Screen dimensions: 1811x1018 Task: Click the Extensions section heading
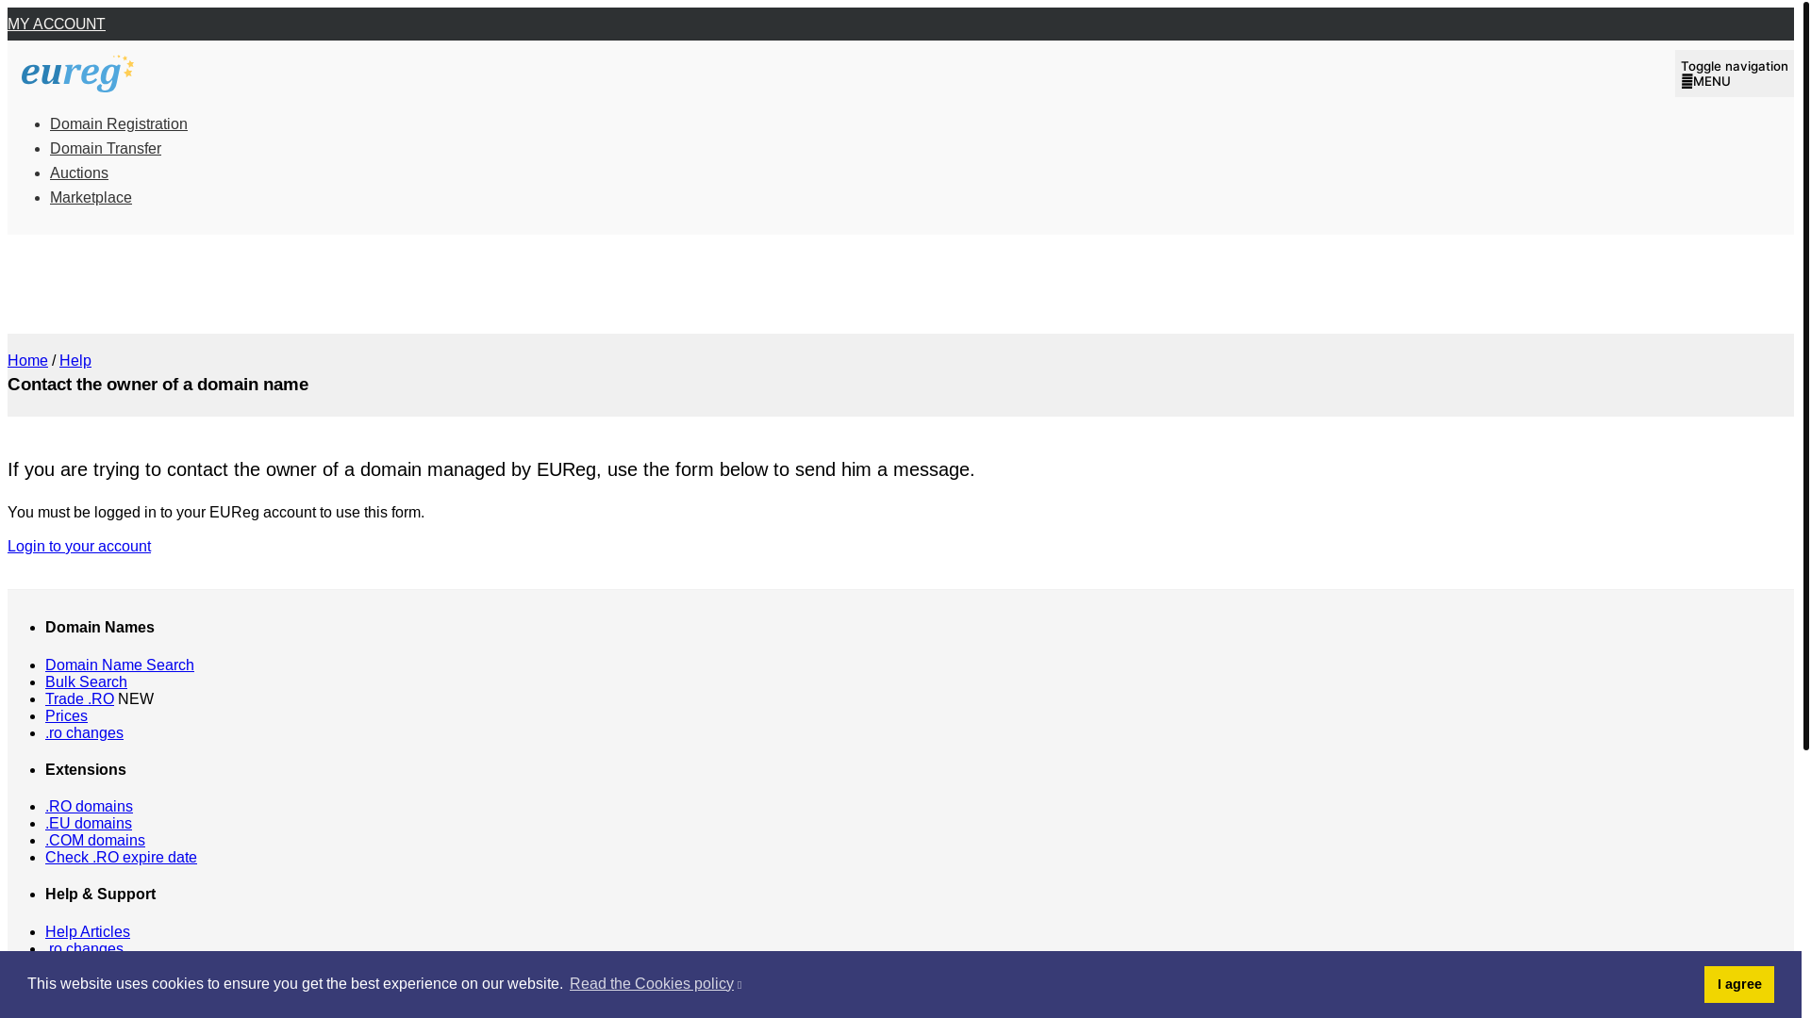click(86, 770)
